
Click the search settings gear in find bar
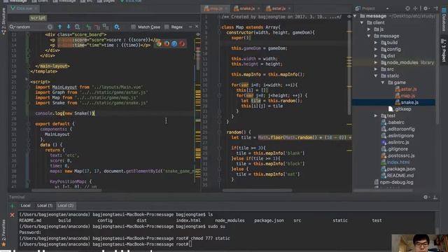point(117,27)
